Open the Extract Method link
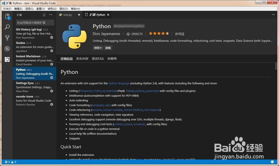Screen dimensions: 279x166 [133, 110]
